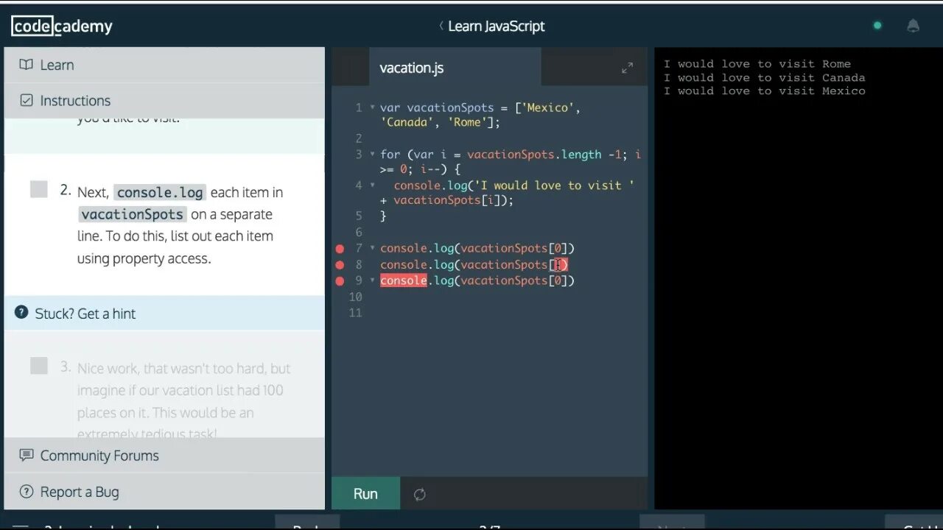Image resolution: width=943 pixels, height=530 pixels.
Task: Select the error marker on line 9
Action: click(340, 281)
